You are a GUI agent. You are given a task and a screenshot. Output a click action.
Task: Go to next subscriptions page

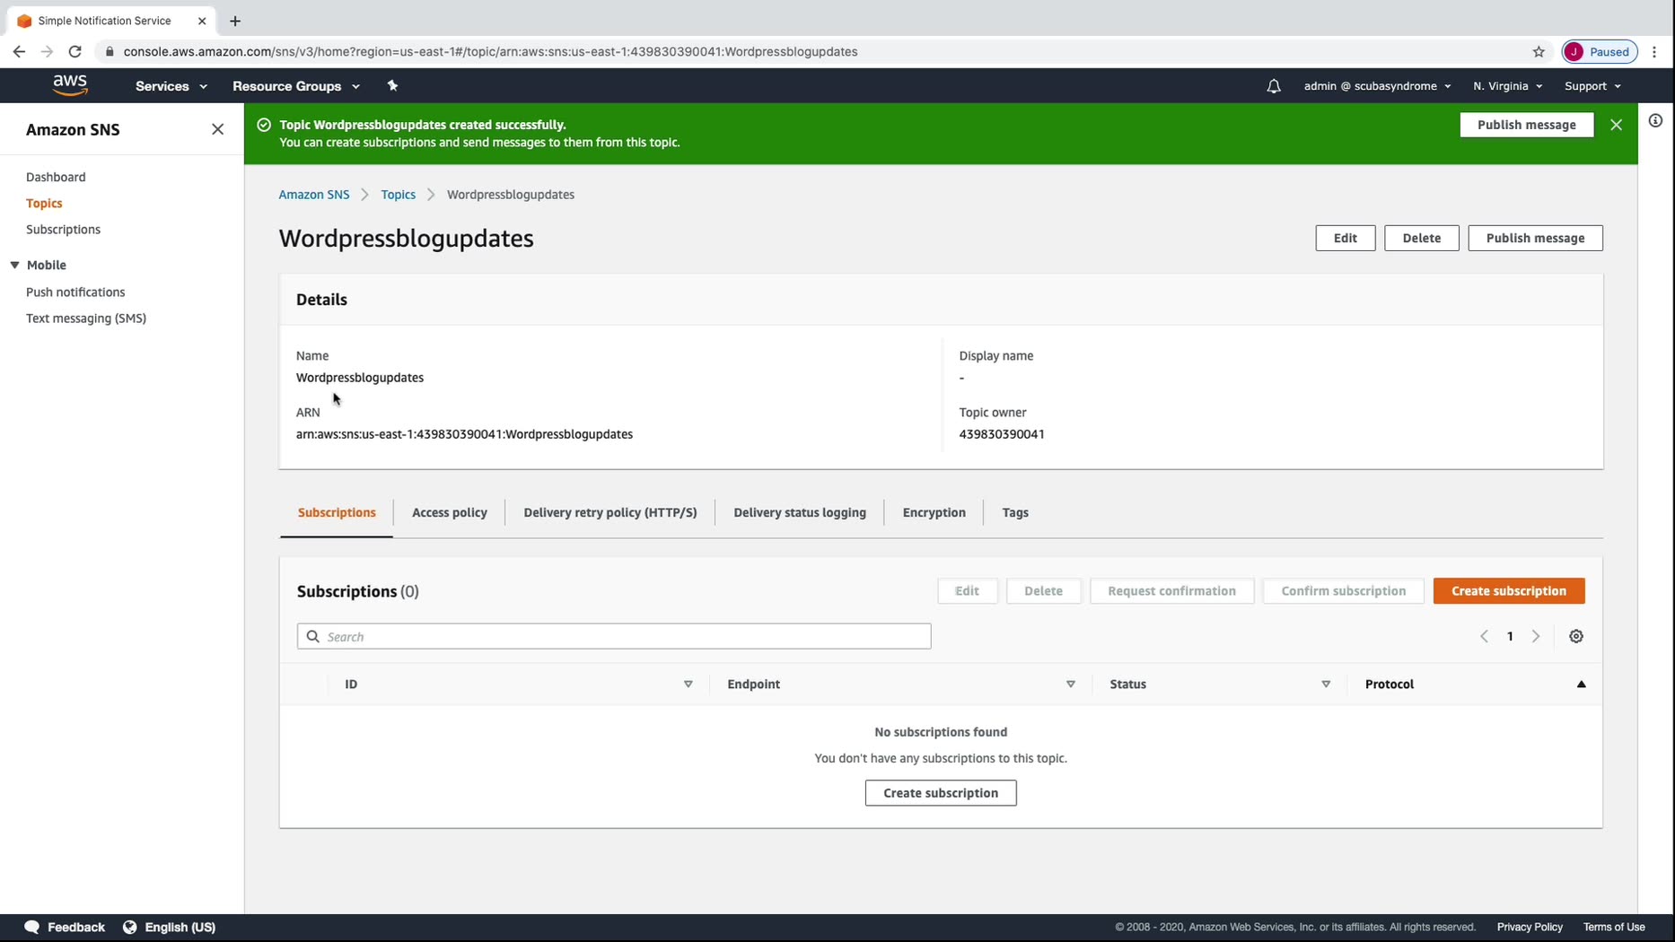click(1536, 636)
